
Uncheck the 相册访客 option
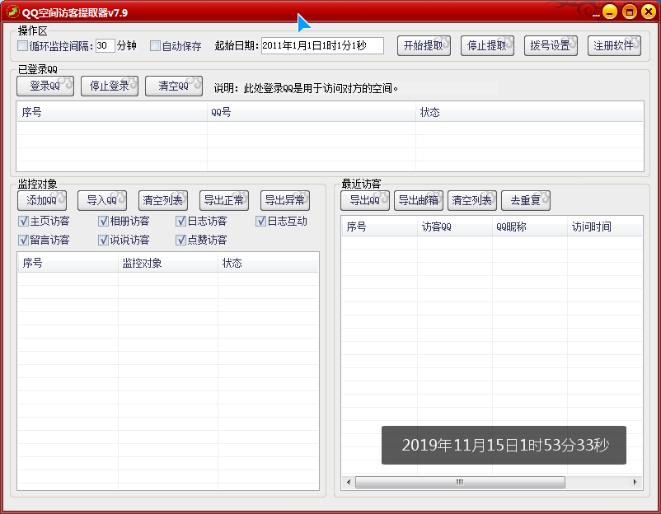click(x=103, y=221)
